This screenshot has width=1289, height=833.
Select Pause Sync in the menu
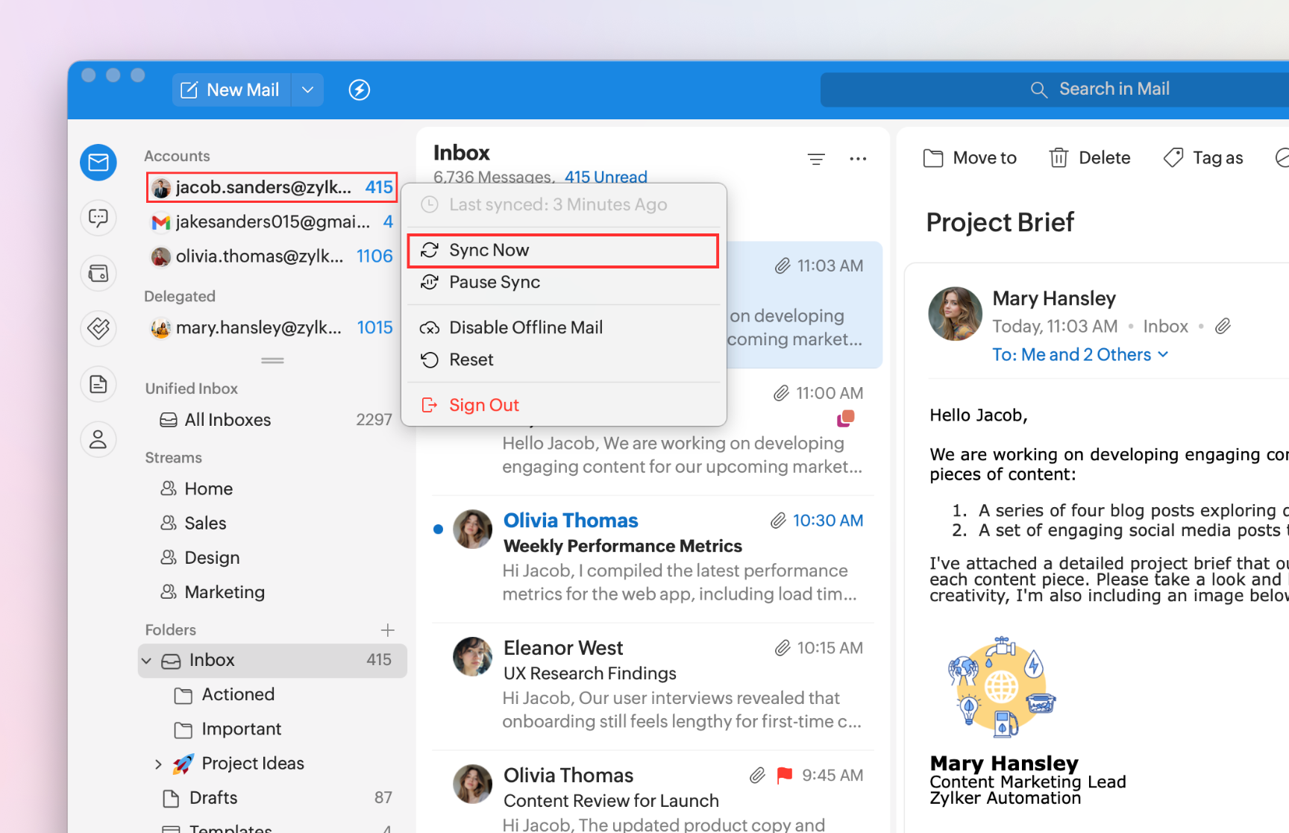pos(494,283)
